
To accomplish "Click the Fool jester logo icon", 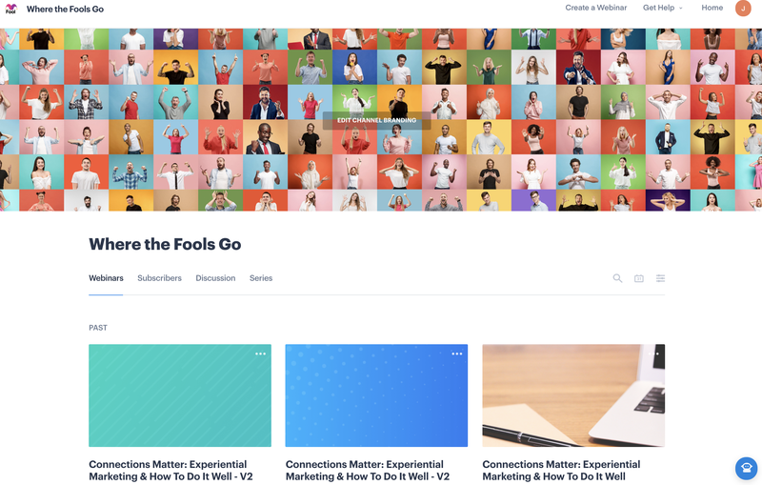I will click(10, 9).
